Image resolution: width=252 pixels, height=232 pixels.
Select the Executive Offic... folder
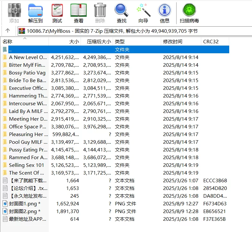[28, 88]
